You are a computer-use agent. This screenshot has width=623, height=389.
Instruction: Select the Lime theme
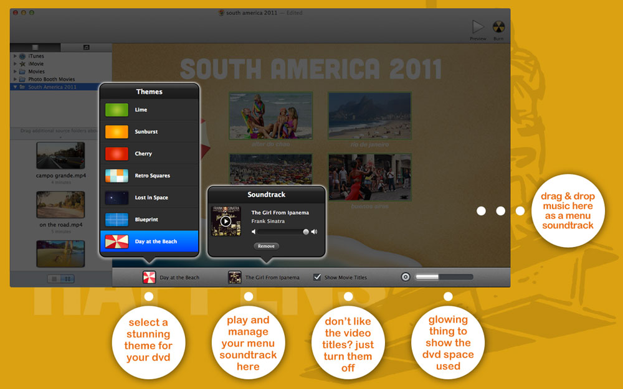pos(150,110)
